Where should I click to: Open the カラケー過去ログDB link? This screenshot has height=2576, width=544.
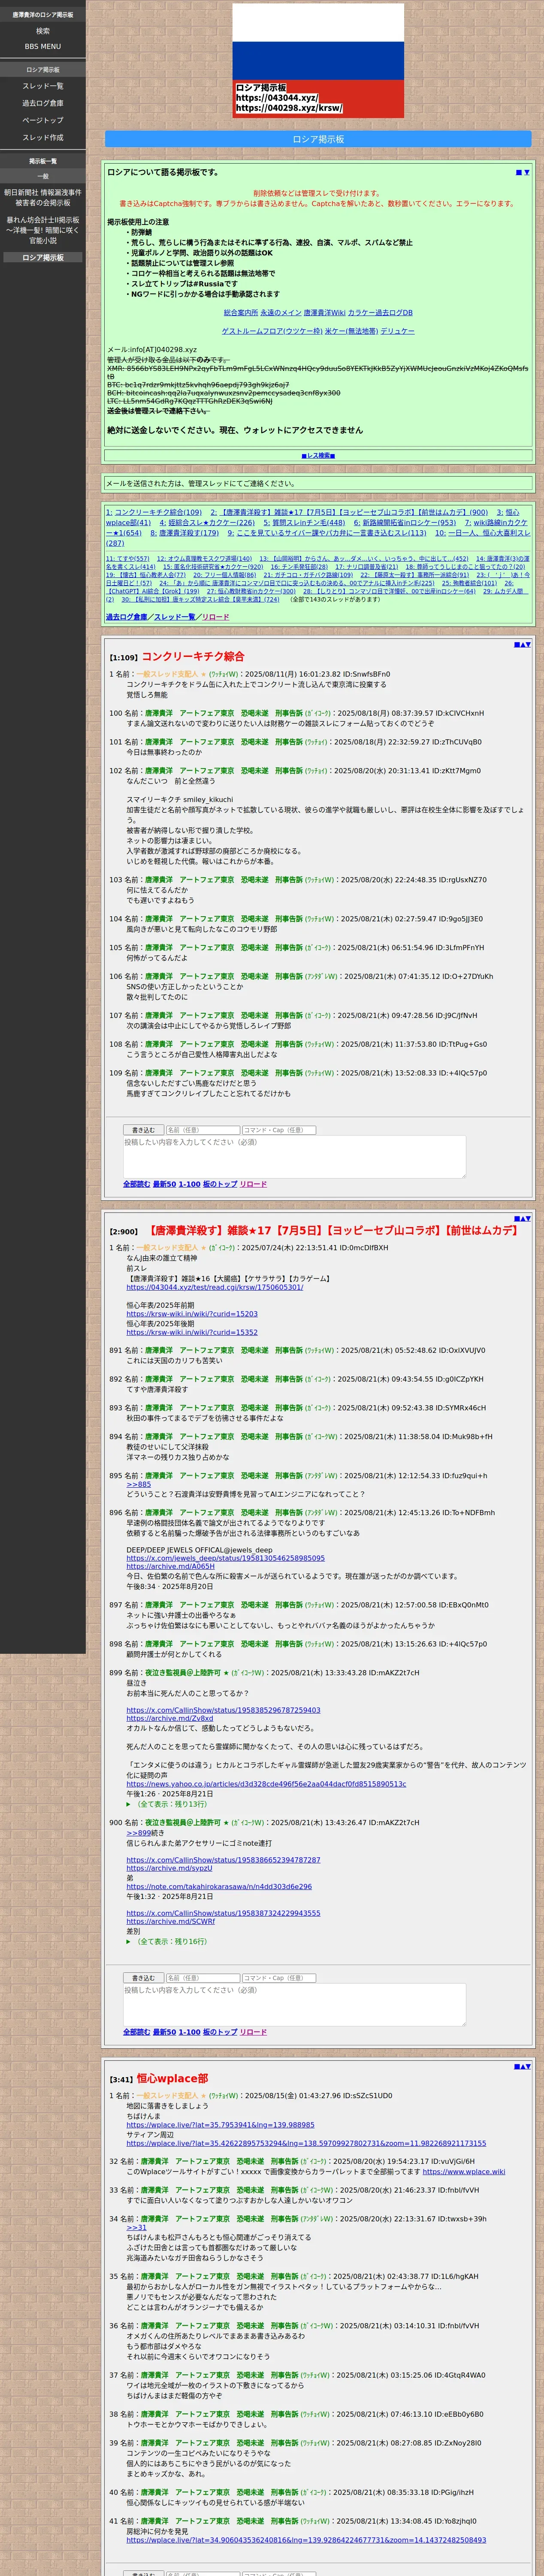pos(380,313)
